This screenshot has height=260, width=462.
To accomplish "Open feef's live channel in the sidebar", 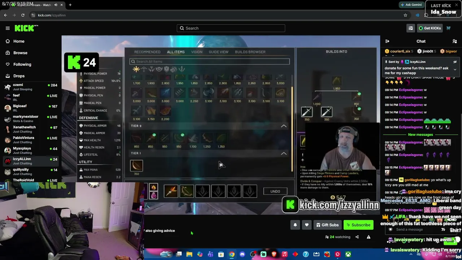I will pyautogui.click(x=30, y=97).
